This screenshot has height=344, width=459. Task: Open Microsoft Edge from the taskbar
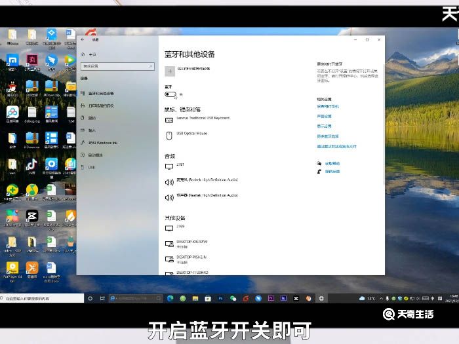[170, 298]
